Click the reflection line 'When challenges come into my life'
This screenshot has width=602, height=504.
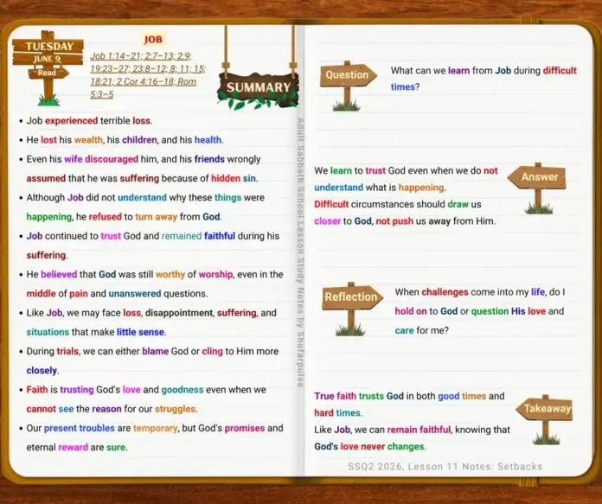[480, 291]
